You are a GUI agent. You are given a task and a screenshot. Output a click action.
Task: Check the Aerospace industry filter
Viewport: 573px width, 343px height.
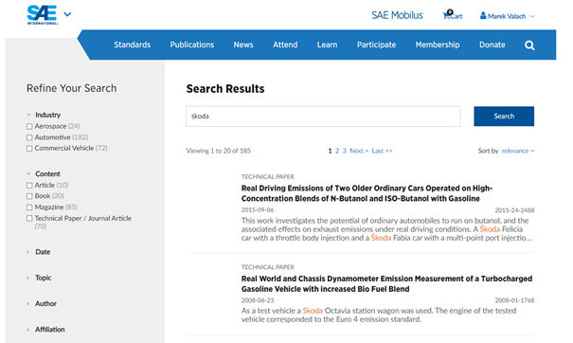tap(29, 127)
